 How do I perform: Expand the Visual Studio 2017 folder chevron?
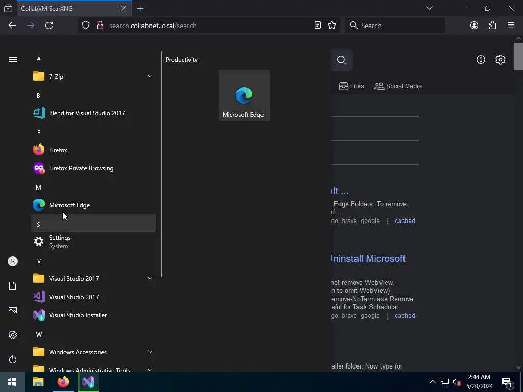pos(150,278)
